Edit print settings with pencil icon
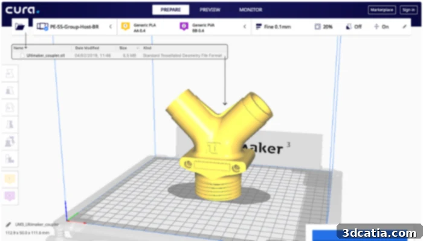This screenshot has width=423, height=241. point(404,27)
